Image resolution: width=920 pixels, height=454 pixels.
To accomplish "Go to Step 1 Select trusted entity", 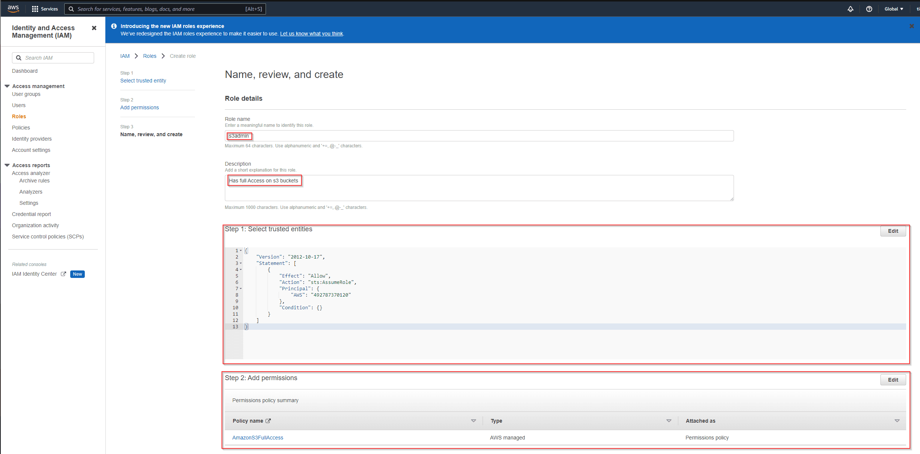I will coord(143,81).
